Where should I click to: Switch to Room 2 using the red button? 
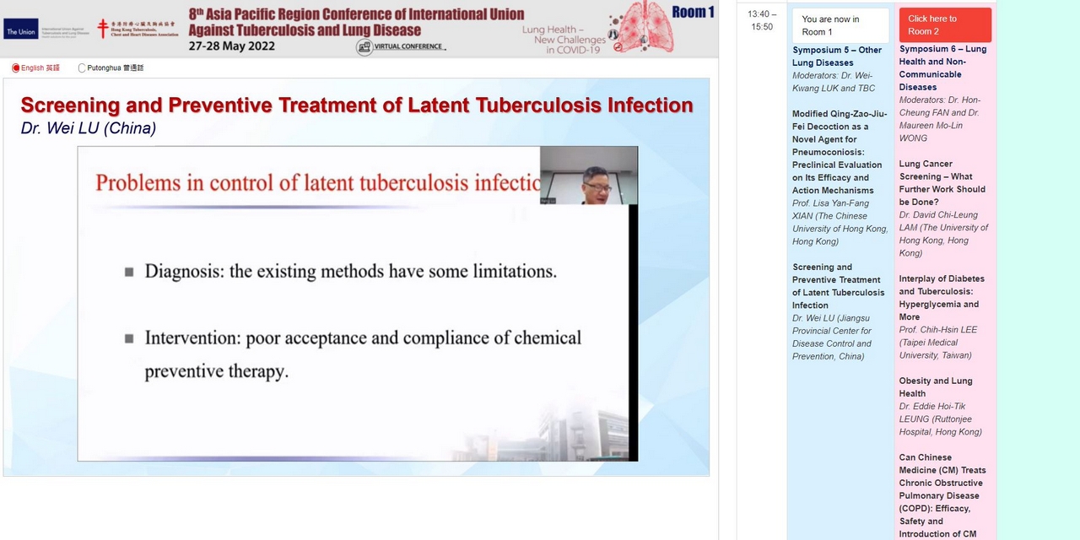point(944,25)
